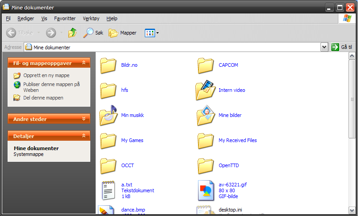
Task: Click the av-63221.gif file name
Action: pyautogui.click(x=233, y=185)
